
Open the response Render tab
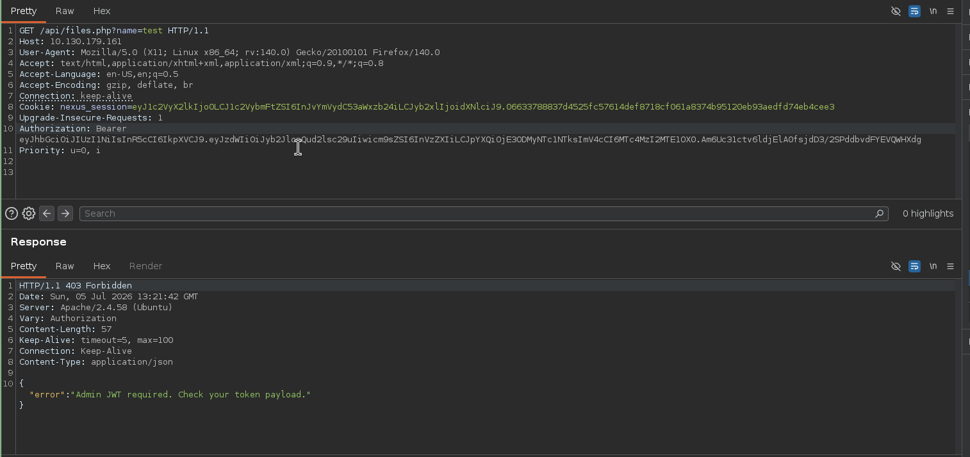(145, 266)
